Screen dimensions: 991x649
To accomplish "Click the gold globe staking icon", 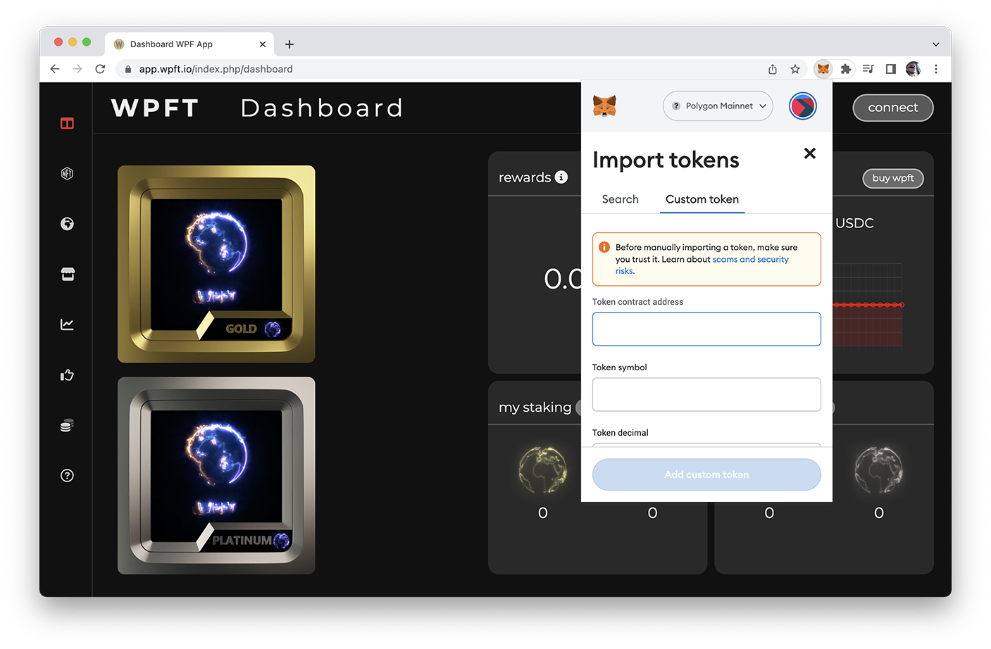I will pos(542,470).
